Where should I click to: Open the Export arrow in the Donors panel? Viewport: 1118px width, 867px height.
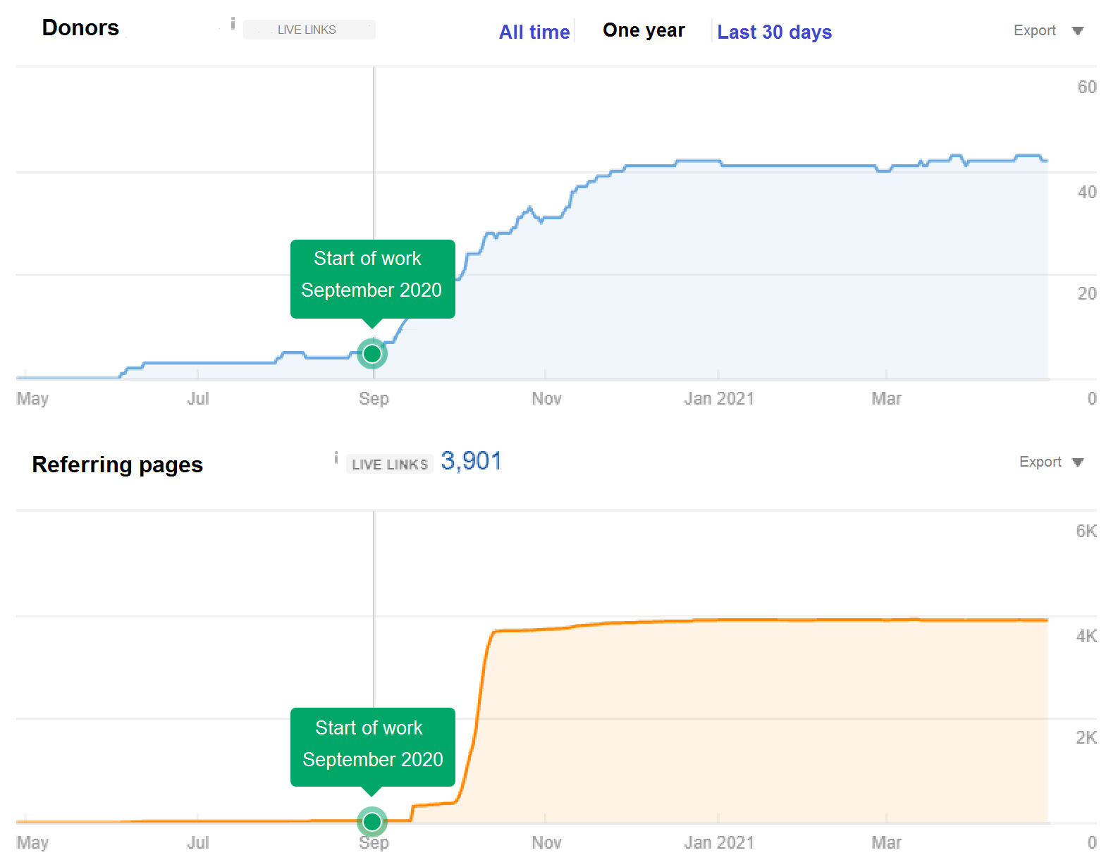point(1077,31)
